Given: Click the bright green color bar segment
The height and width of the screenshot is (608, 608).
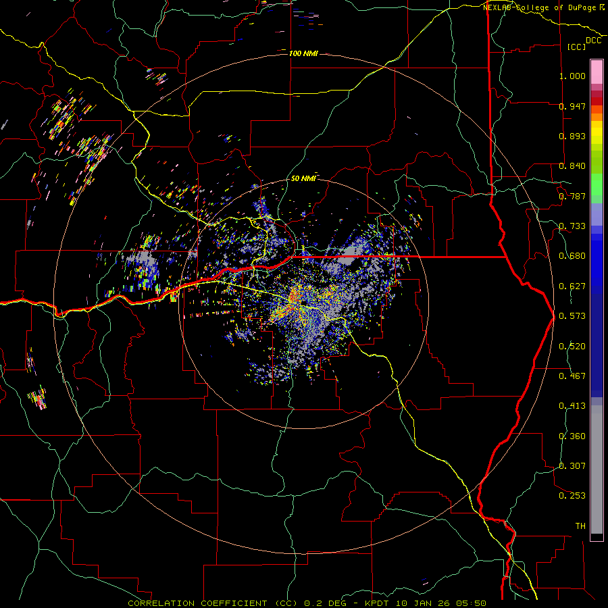Looking at the screenshot, I should 597,184.
